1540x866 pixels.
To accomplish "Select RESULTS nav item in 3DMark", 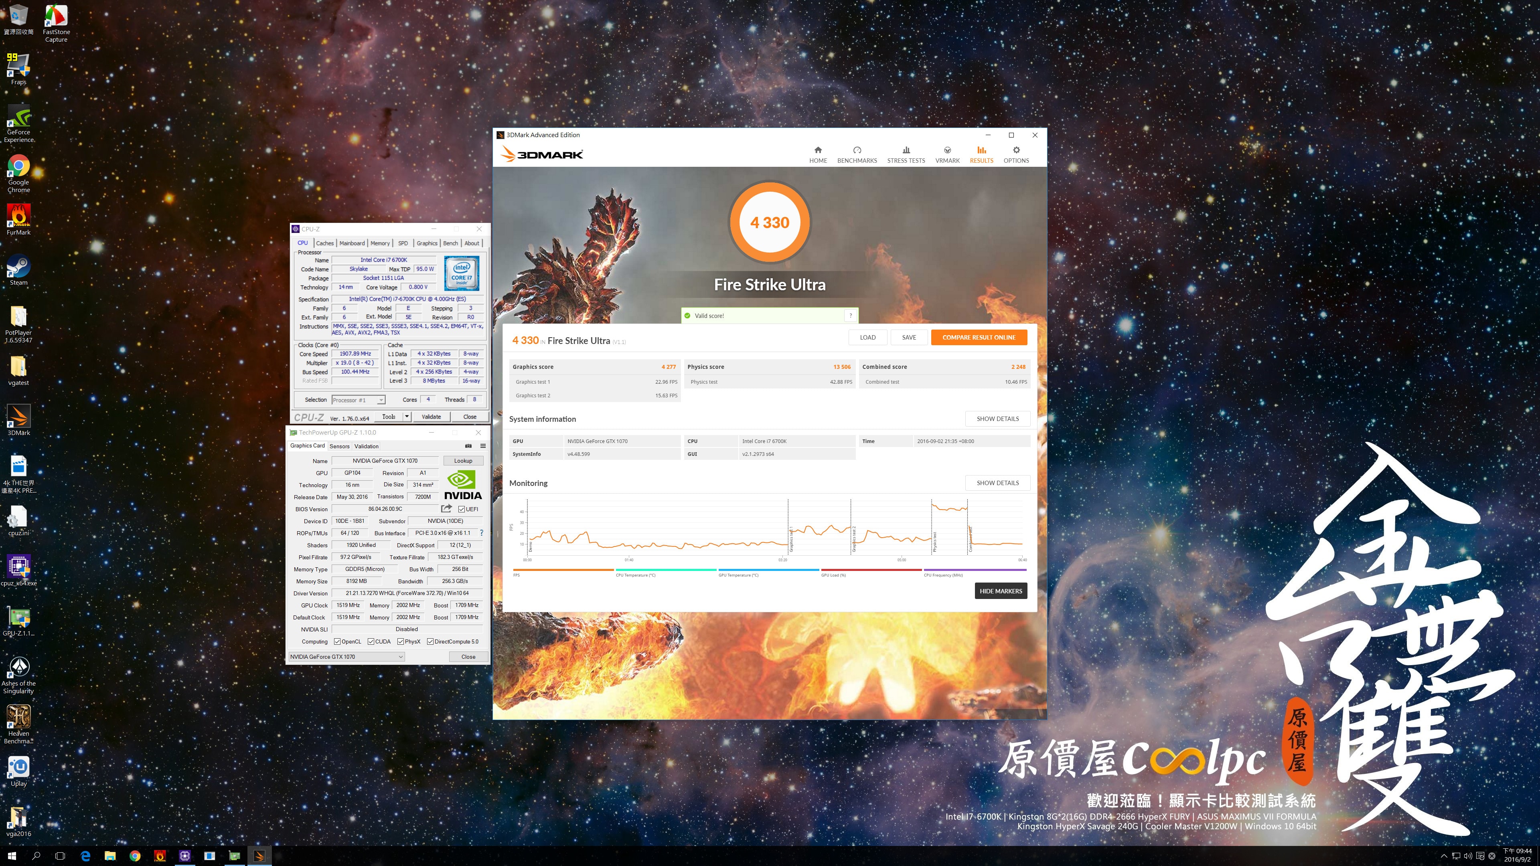I will (981, 154).
